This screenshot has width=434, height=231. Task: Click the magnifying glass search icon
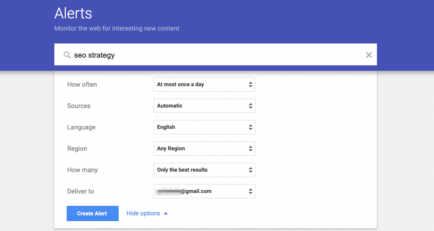coord(67,55)
